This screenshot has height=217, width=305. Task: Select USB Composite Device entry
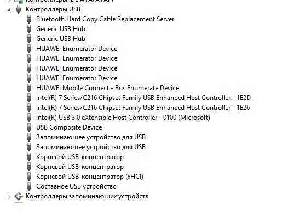[69, 127]
